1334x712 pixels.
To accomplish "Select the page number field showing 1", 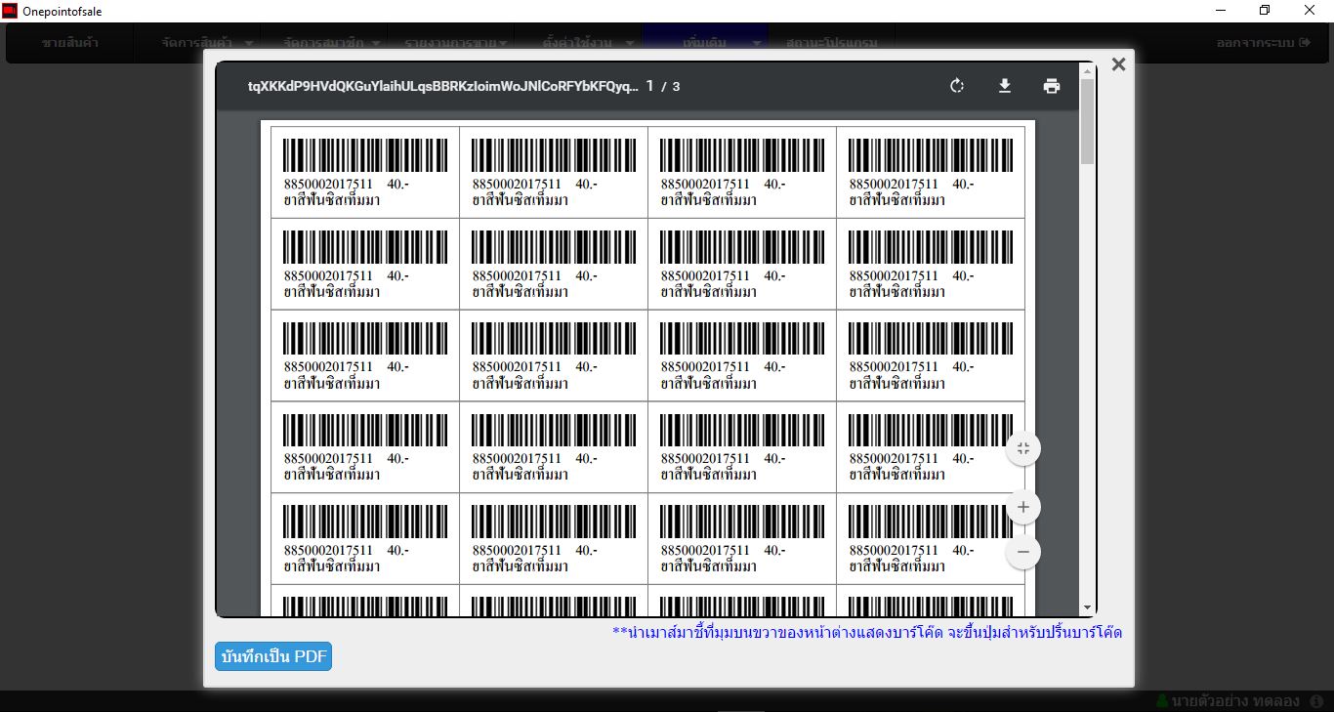I will [x=649, y=86].
